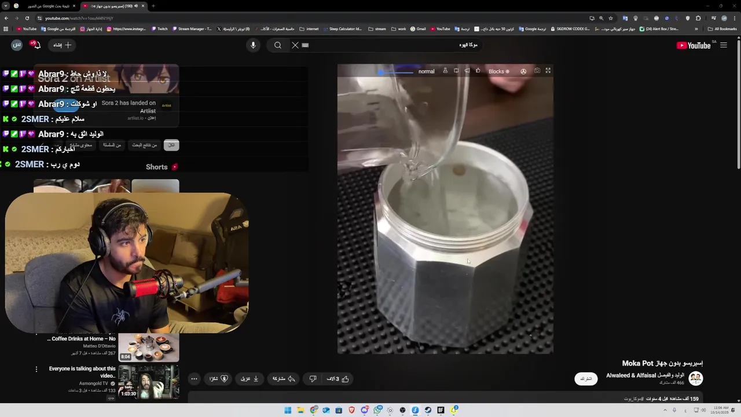Click the moka pot video to pause
The image size is (741, 417).
pos(445,209)
